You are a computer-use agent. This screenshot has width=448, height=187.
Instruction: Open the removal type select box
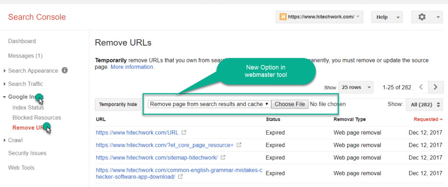pos(209,104)
